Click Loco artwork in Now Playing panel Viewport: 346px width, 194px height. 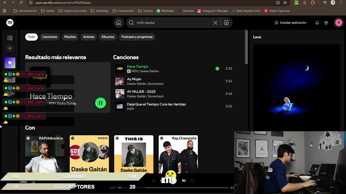(297, 88)
